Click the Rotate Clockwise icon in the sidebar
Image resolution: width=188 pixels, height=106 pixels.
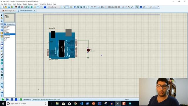2,84
